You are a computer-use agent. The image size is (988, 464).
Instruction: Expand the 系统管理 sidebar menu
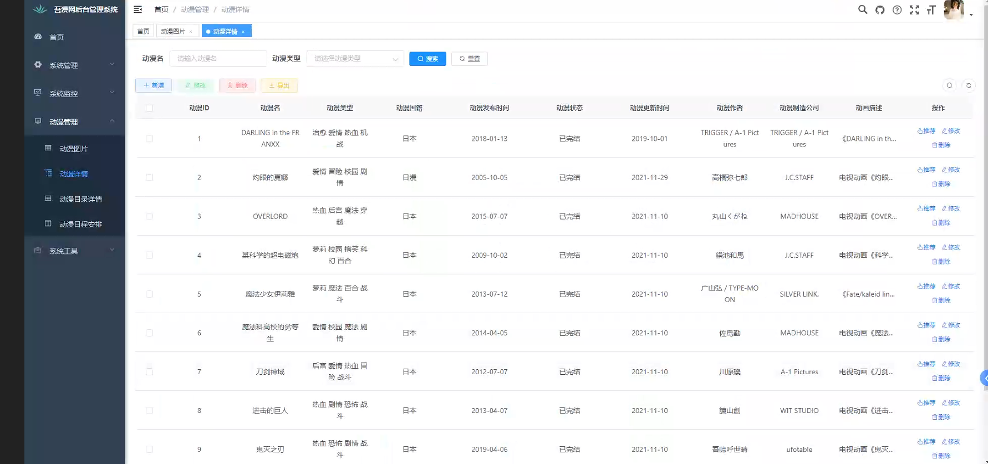75,65
